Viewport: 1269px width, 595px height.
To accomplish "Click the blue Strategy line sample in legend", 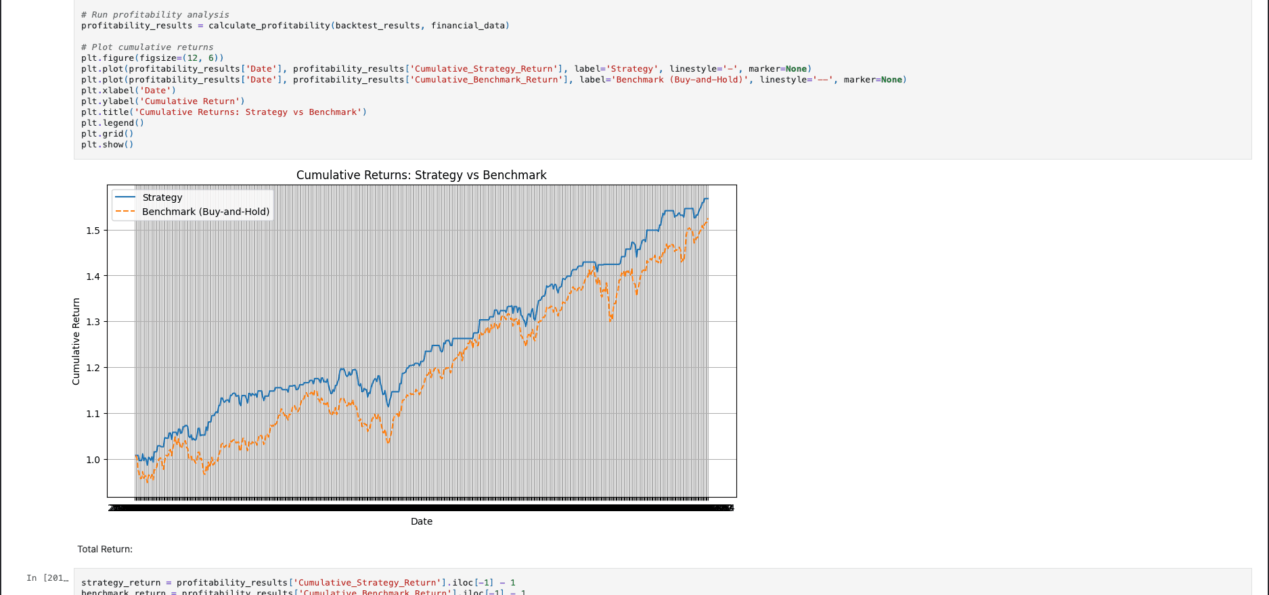I will [x=125, y=197].
